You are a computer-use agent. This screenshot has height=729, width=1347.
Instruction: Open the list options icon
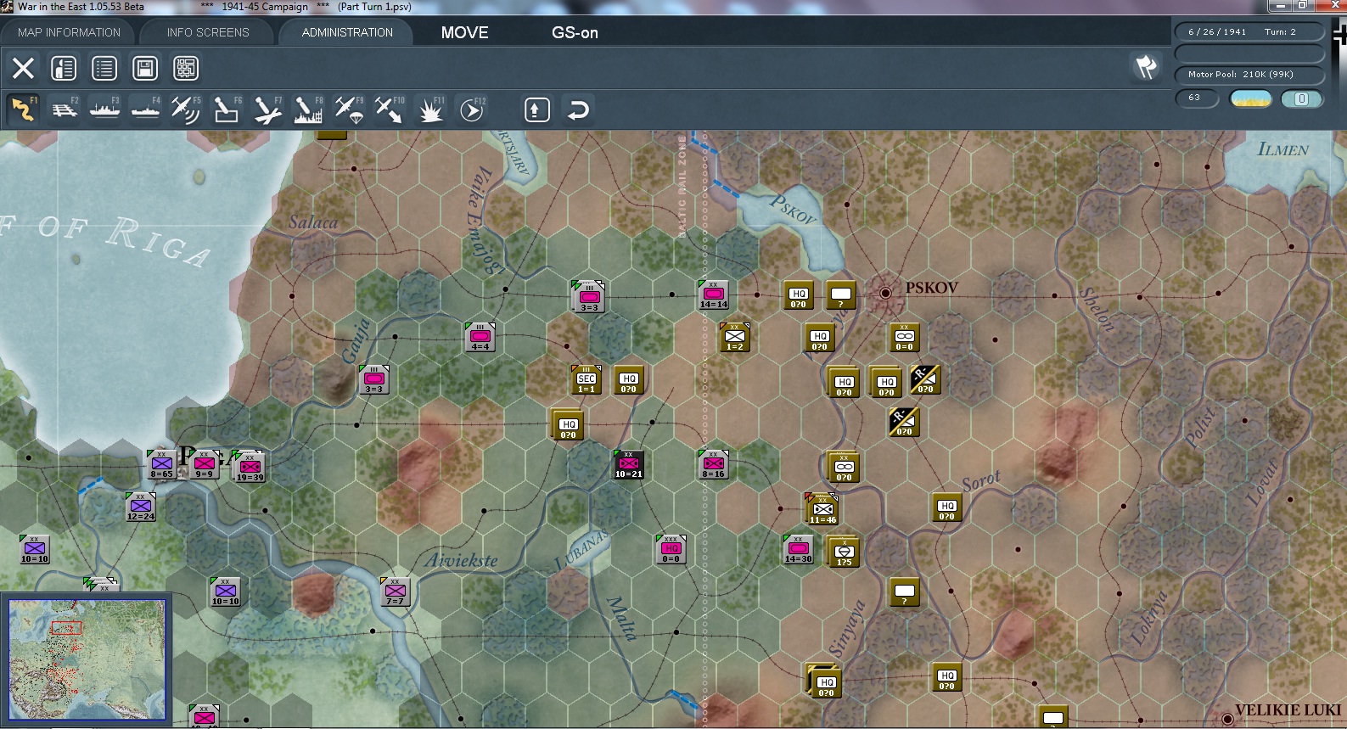tap(104, 68)
